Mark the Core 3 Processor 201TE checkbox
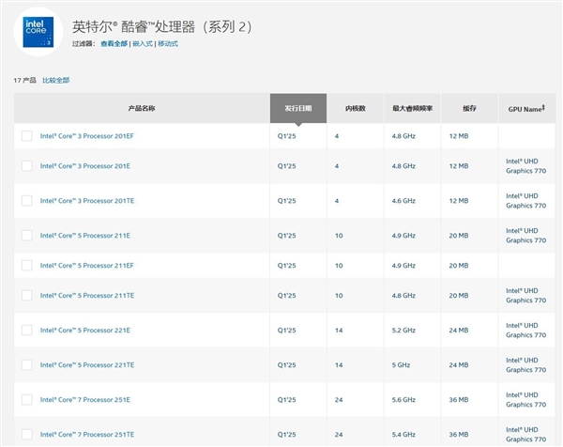Viewport: 563px width, 447px height. click(27, 201)
